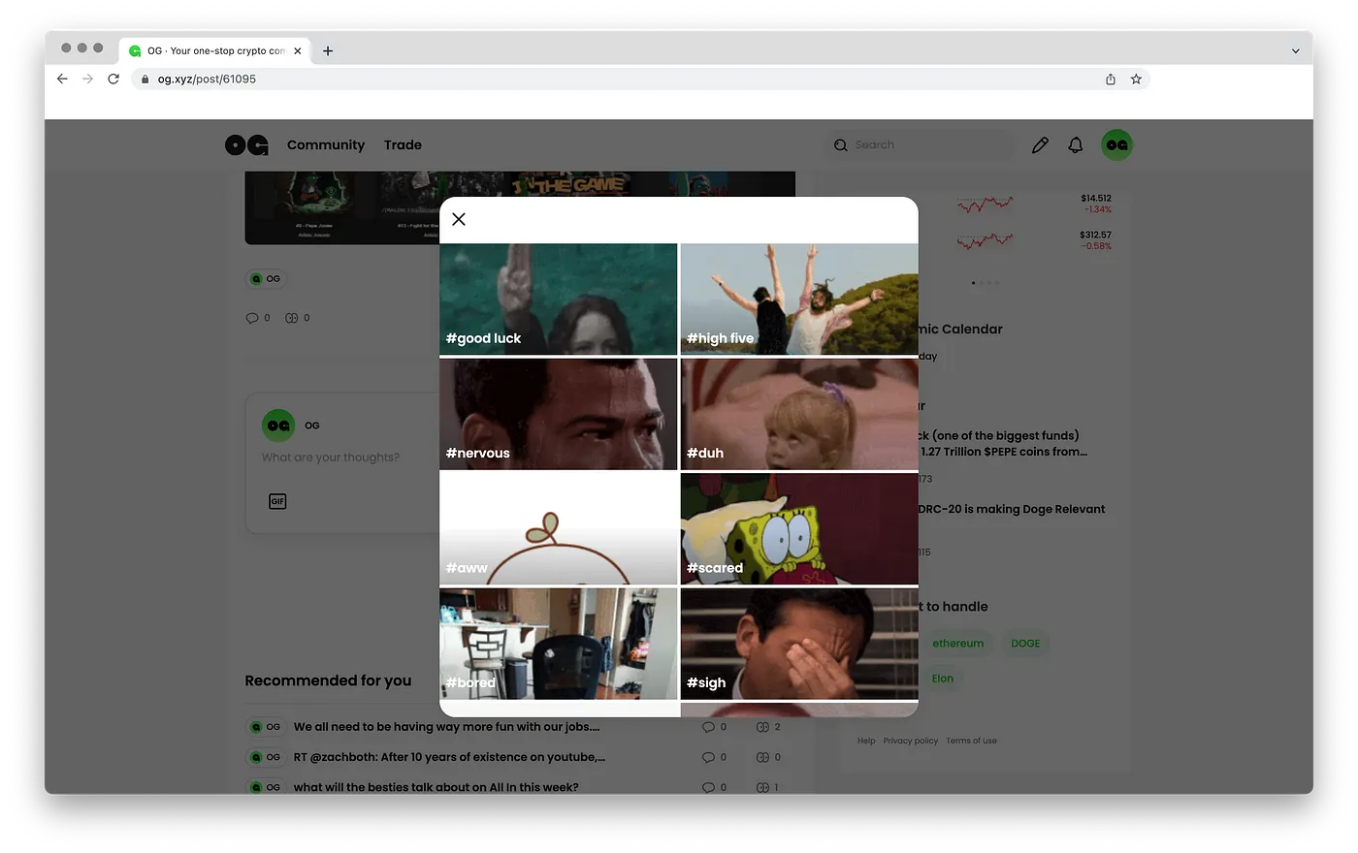Click the $312.57 price ticker row
The width and height of the screenshot is (1358, 853).
(x=1034, y=240)
